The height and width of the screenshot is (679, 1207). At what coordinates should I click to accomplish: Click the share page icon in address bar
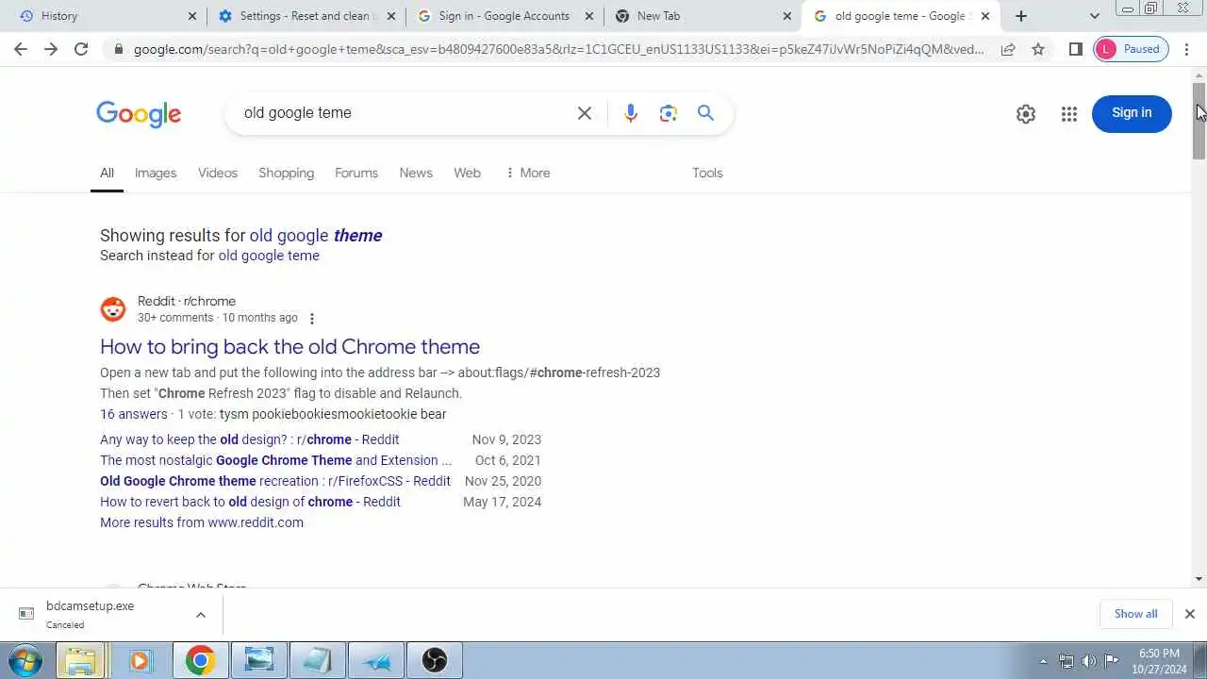(x=1008, y=49)
